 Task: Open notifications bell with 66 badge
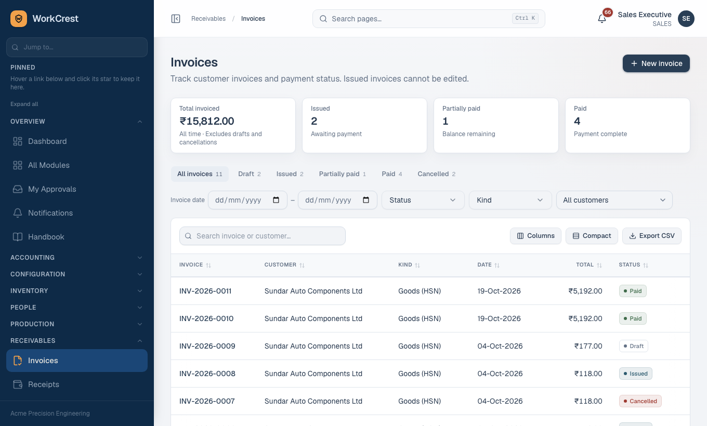pyautogui.click(x=602, y=19)
